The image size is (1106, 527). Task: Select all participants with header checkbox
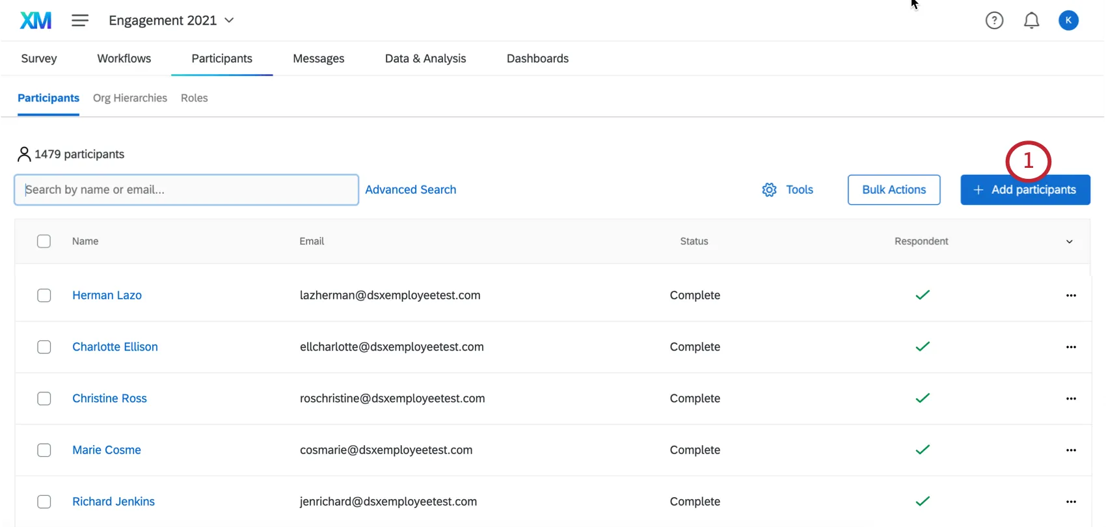(44, 241)
